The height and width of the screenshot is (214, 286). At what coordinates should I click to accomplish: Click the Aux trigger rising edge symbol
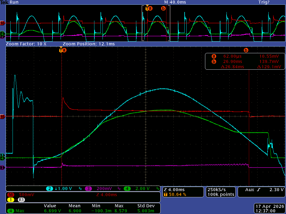pyautogui.click(x=258, y=190)
